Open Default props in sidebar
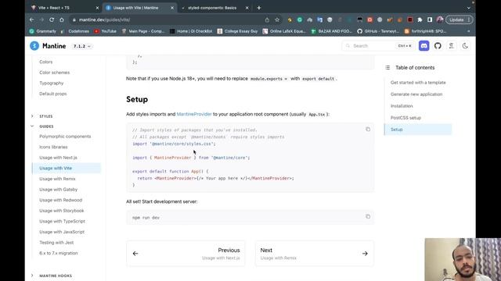 (x=53, y=94)
